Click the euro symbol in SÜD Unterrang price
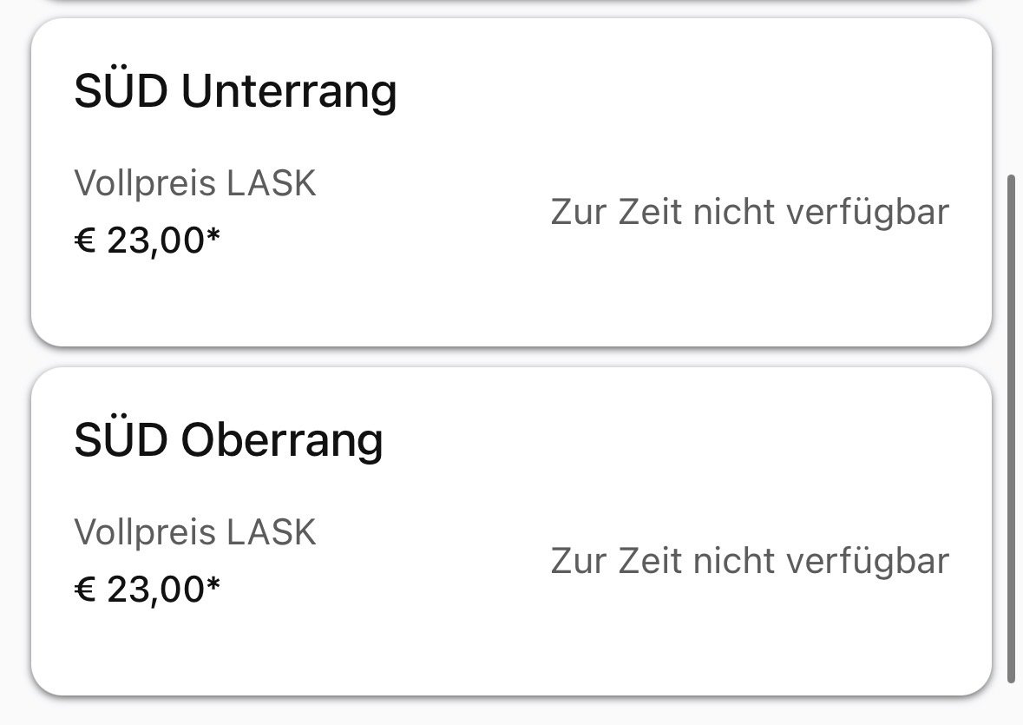1023x725 pixels. pyautogui.click(x=85, y=241)
